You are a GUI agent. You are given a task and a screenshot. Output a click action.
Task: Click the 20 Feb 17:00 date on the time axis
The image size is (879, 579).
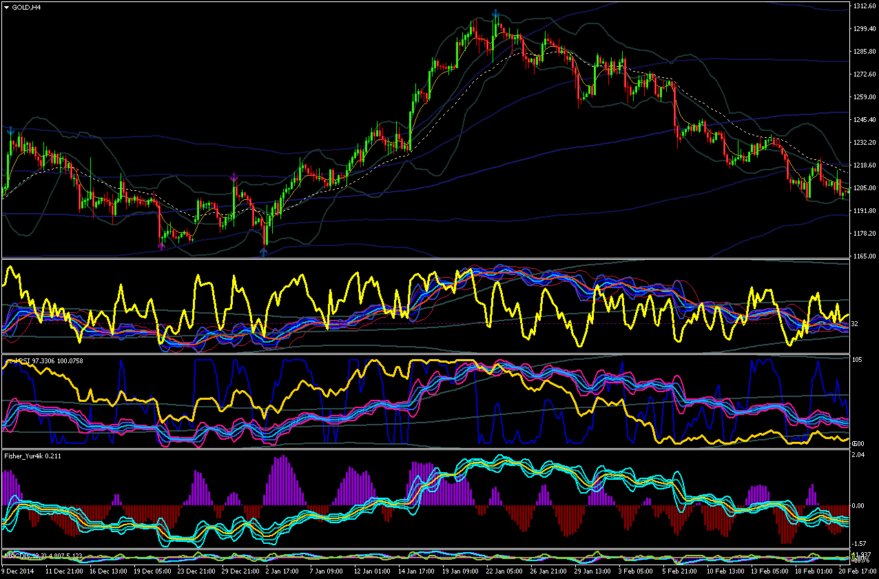[x=858, y=571]
